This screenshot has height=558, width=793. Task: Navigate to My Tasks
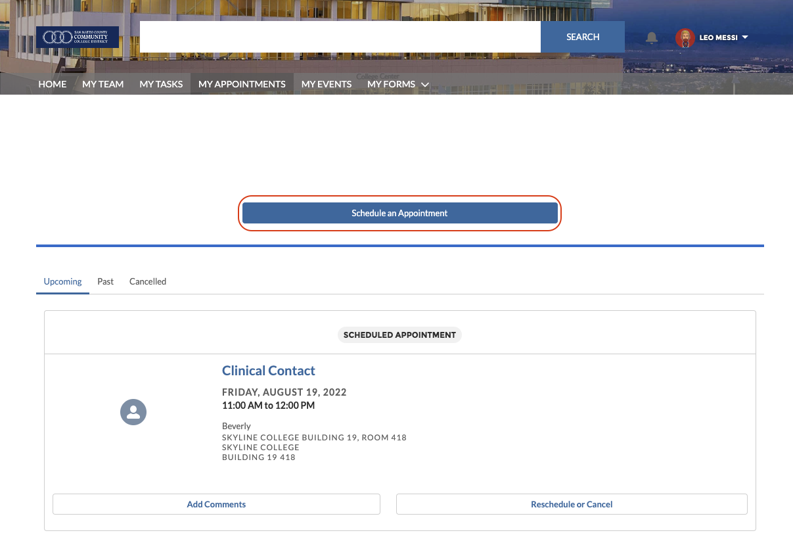(x=161, y=84)
